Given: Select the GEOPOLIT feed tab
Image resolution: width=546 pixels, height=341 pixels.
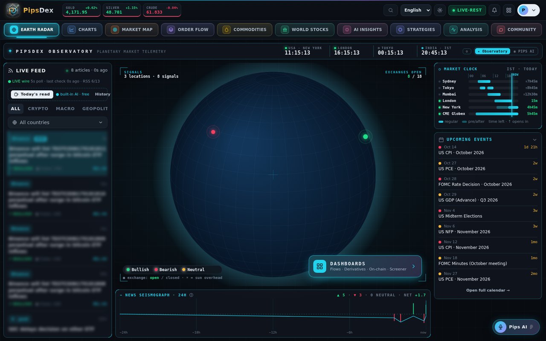Looking at the screenshot, I should tap(95, 109).
